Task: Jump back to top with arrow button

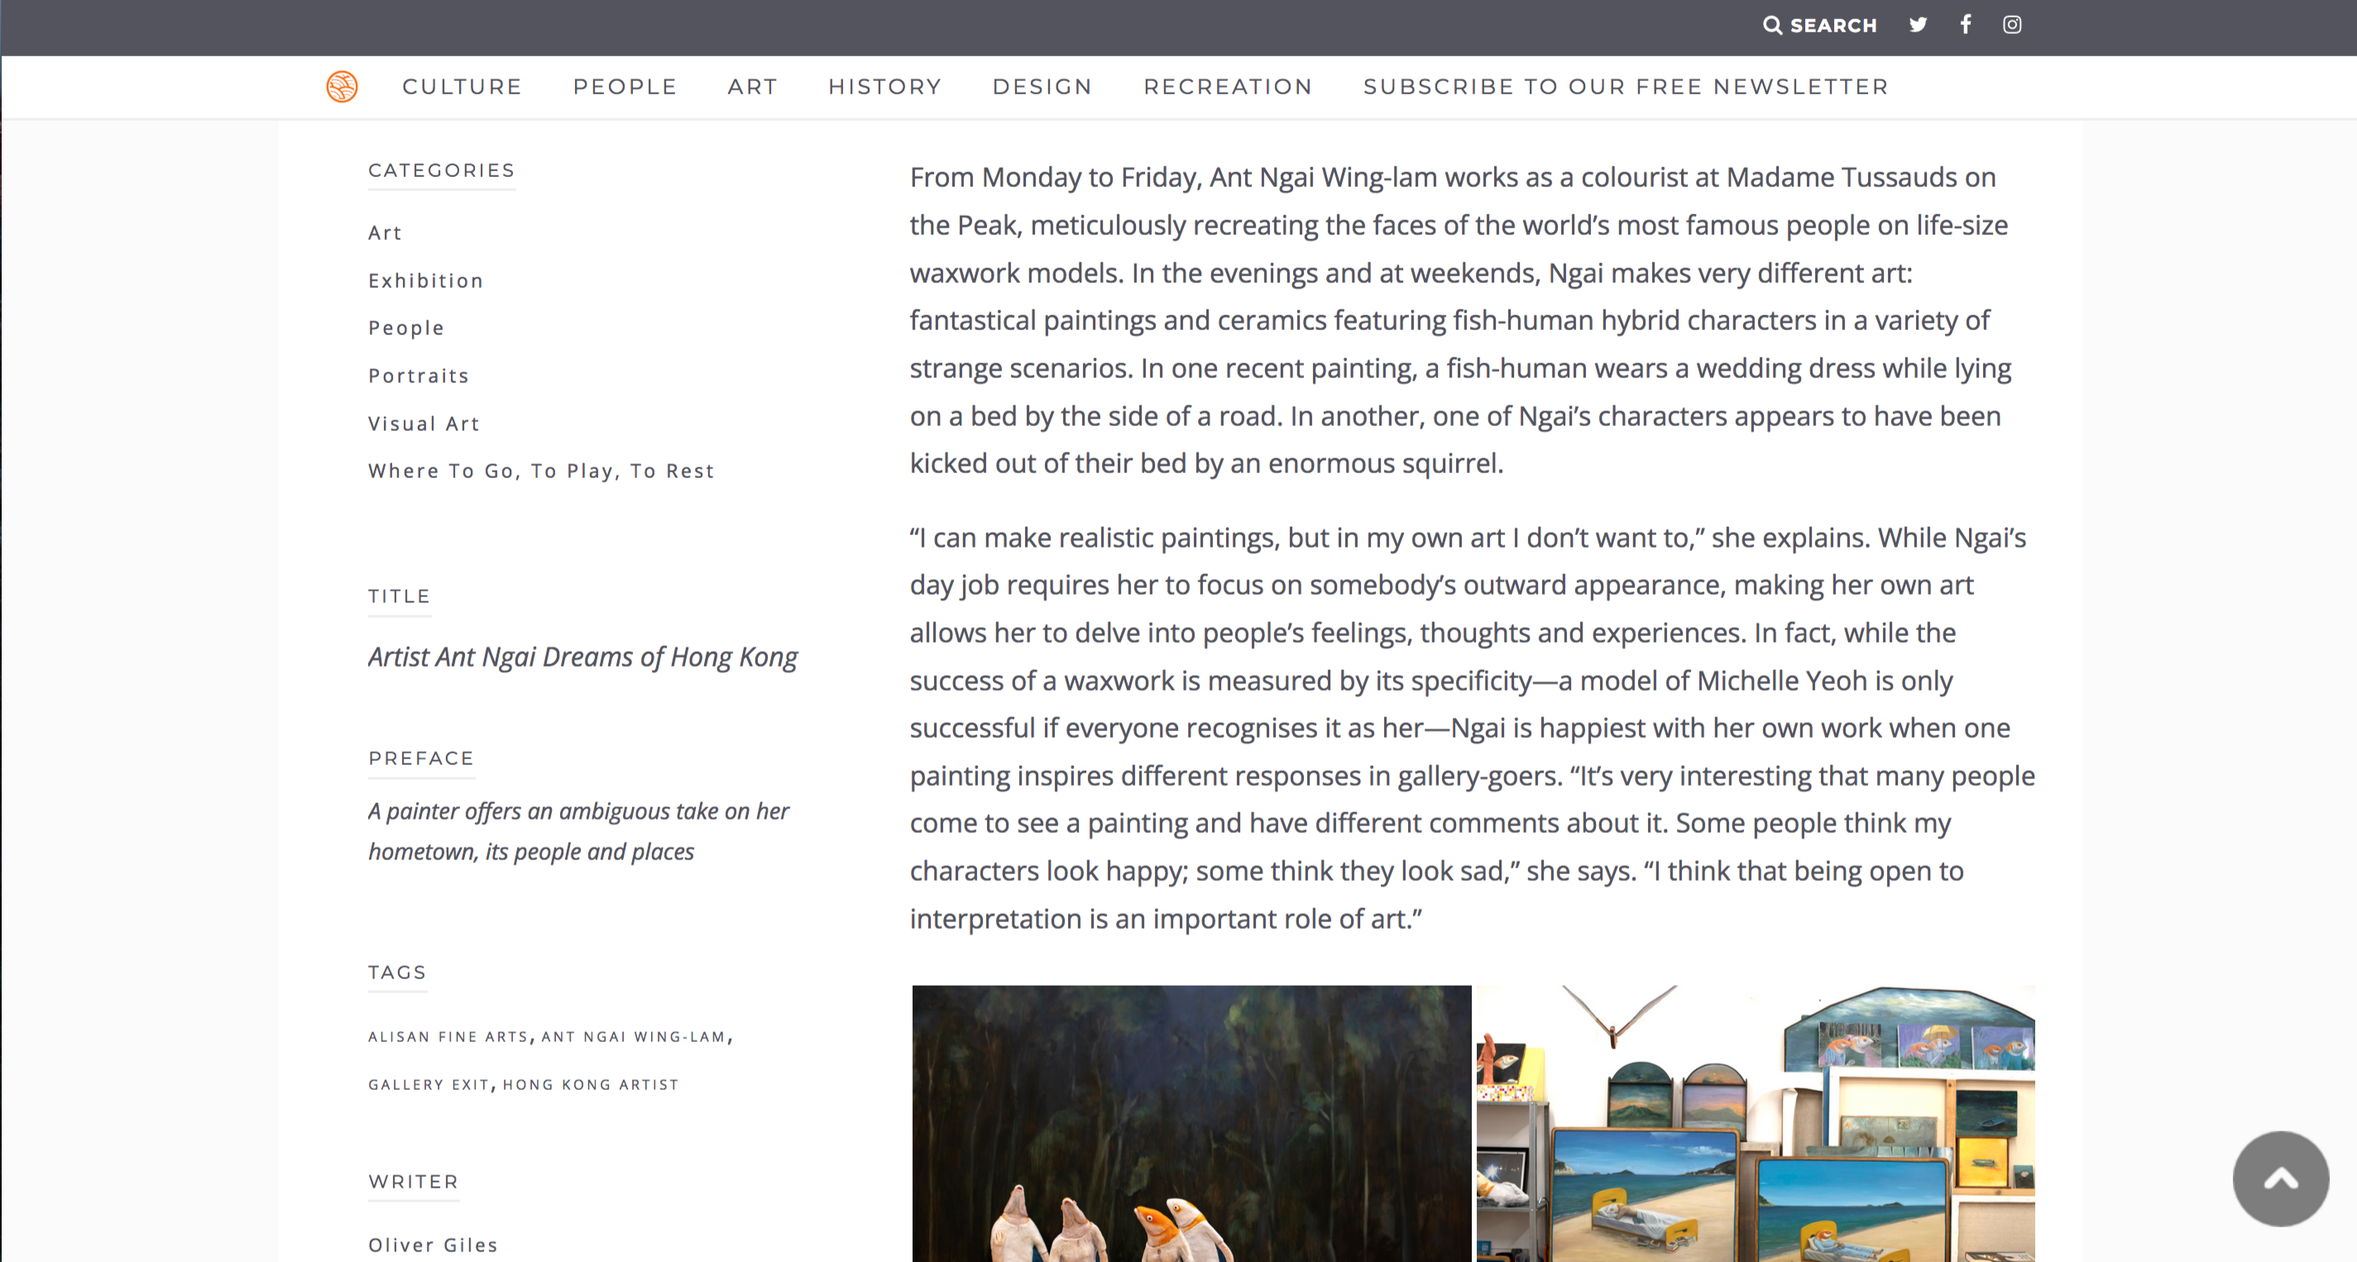Action: point(2280,1178)
